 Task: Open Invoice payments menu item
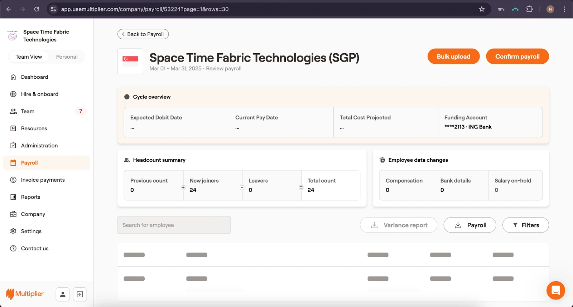47,180
